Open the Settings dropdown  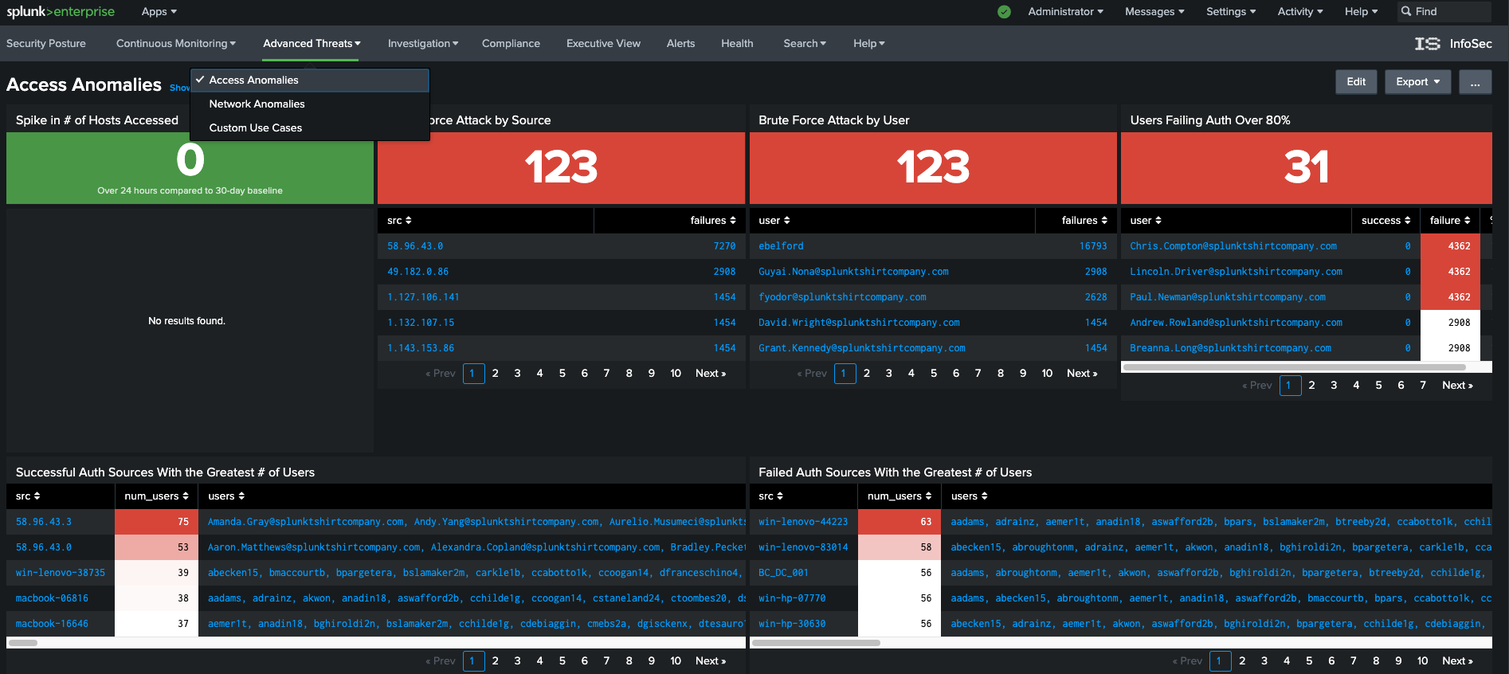(1231, 11)
